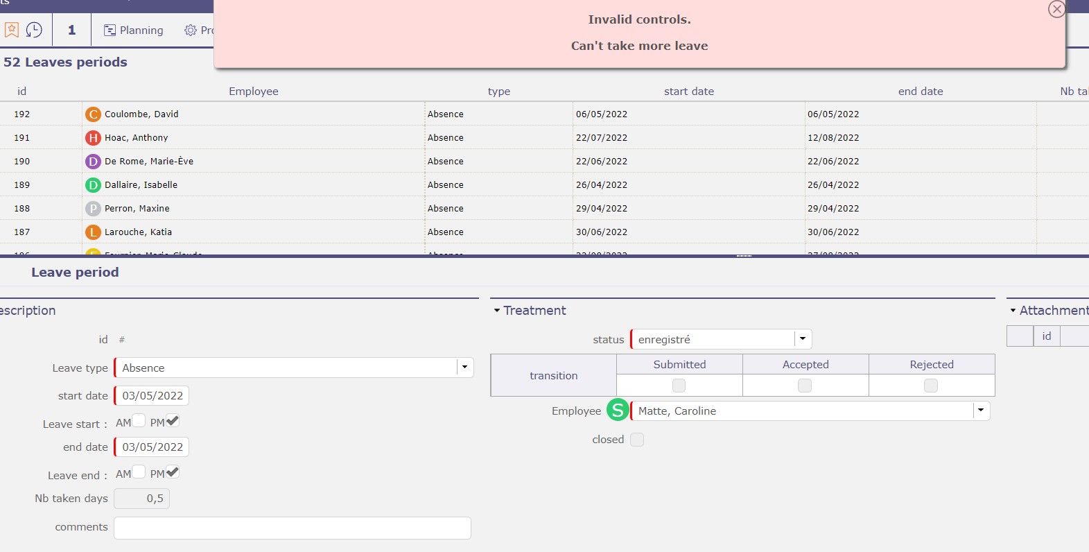Click Maxine Perron's gray avatar icon
Image resolution: width=1089 pixels, height=552 pixels.
(x=93, y=209)
